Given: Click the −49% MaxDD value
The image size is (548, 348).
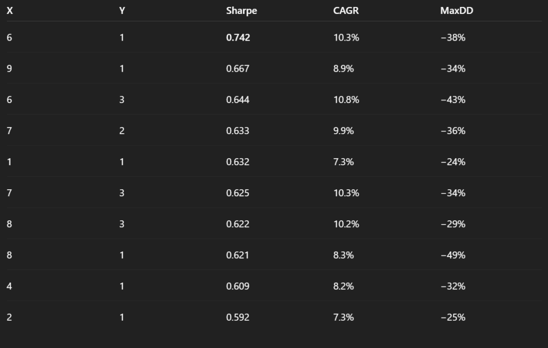Looking at the screenshot, I should point(453,255).
